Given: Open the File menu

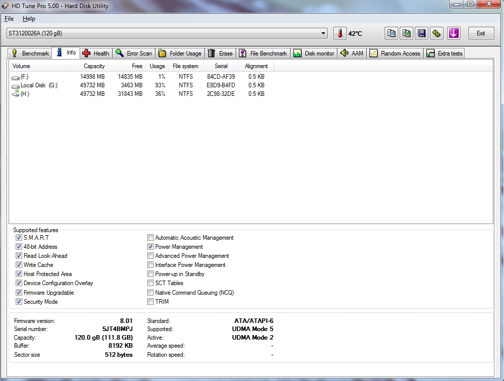Looking at the screenshot, I should (x=9, y=19).
